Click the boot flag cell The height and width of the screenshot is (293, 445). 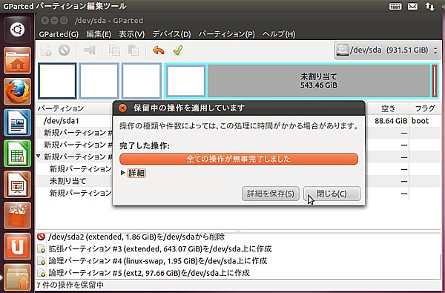point(420,121)
